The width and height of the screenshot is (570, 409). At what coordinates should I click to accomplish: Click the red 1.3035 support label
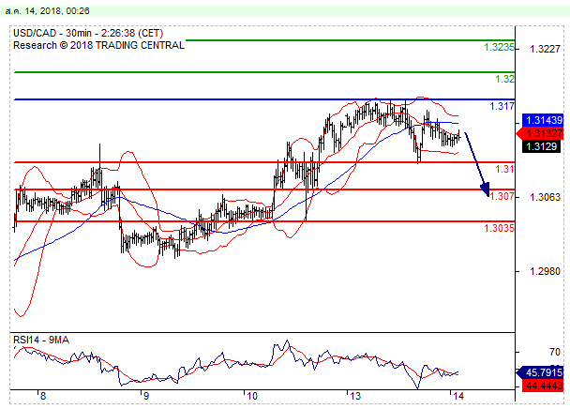click(x=499, y=228)
